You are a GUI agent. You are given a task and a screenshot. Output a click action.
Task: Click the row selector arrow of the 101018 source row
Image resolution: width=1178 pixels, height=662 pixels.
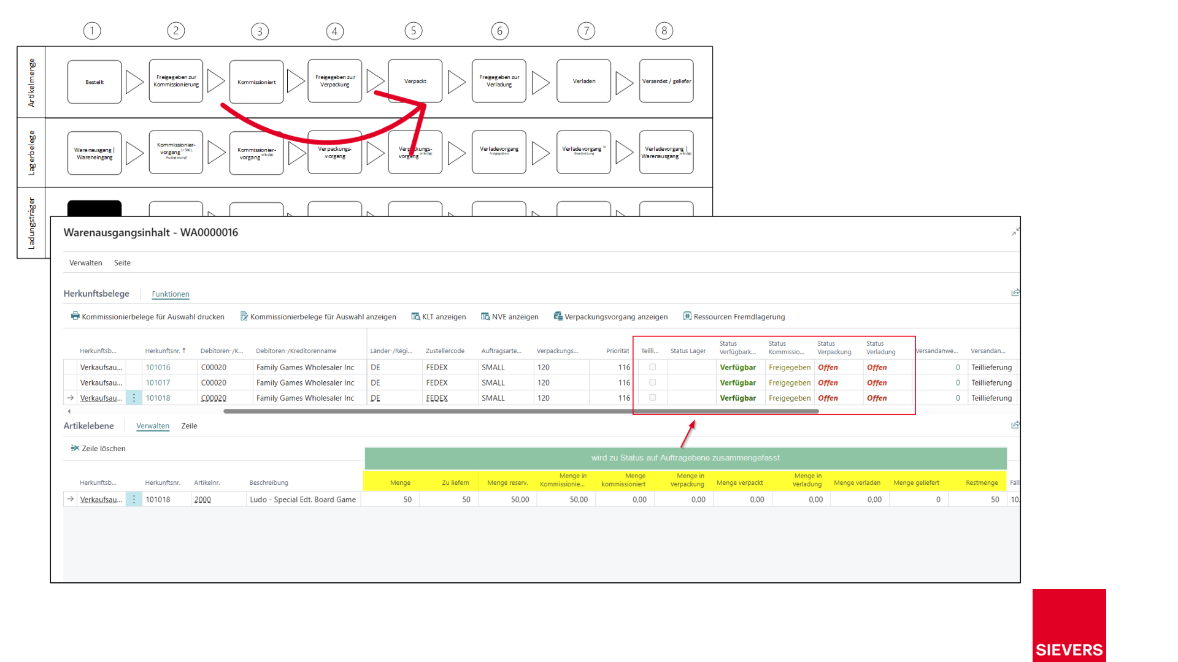tap(71, 398)
